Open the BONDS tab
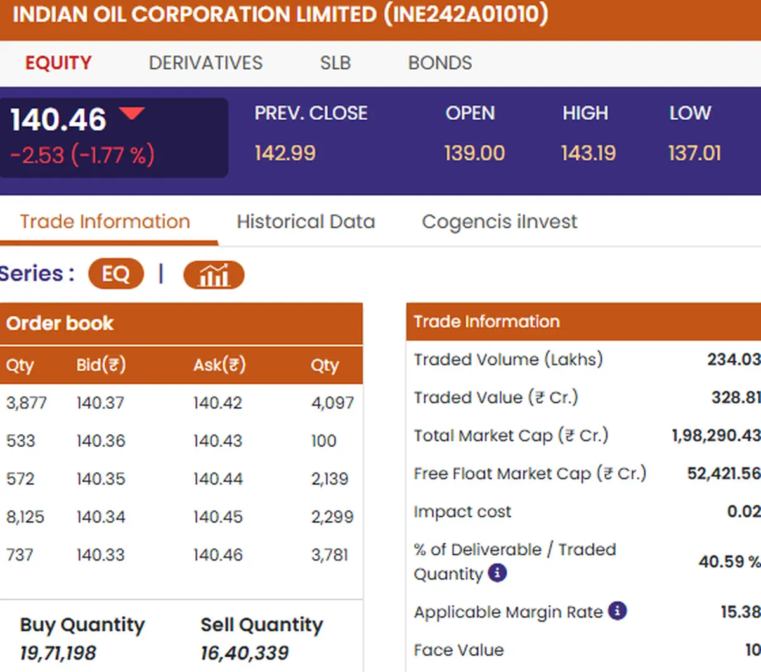This screenshot has height=672, width=761. [440, 63]
